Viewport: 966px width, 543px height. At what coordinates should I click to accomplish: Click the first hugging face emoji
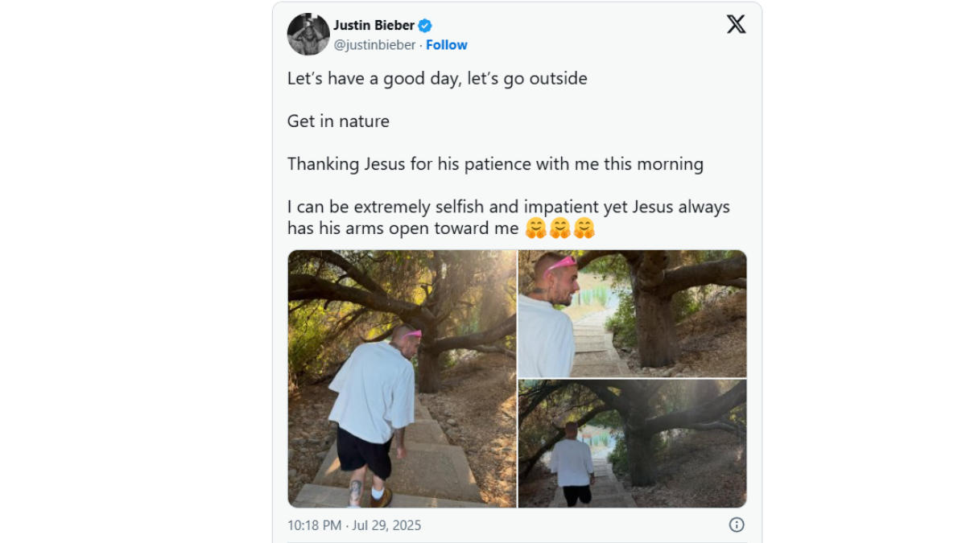(x=535, y=228)
